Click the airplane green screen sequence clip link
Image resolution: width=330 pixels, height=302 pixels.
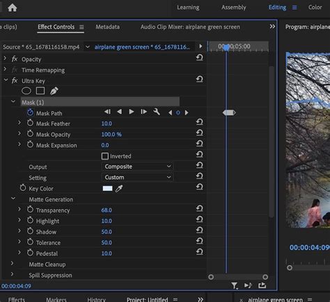(142, 47)
